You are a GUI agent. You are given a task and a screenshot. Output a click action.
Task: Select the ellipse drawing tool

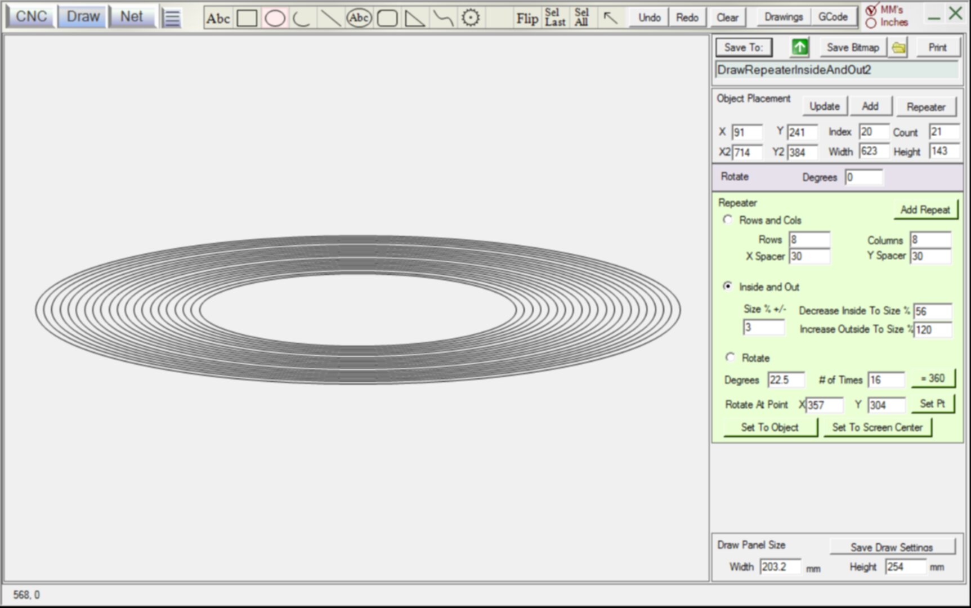(x=275, y=18)
